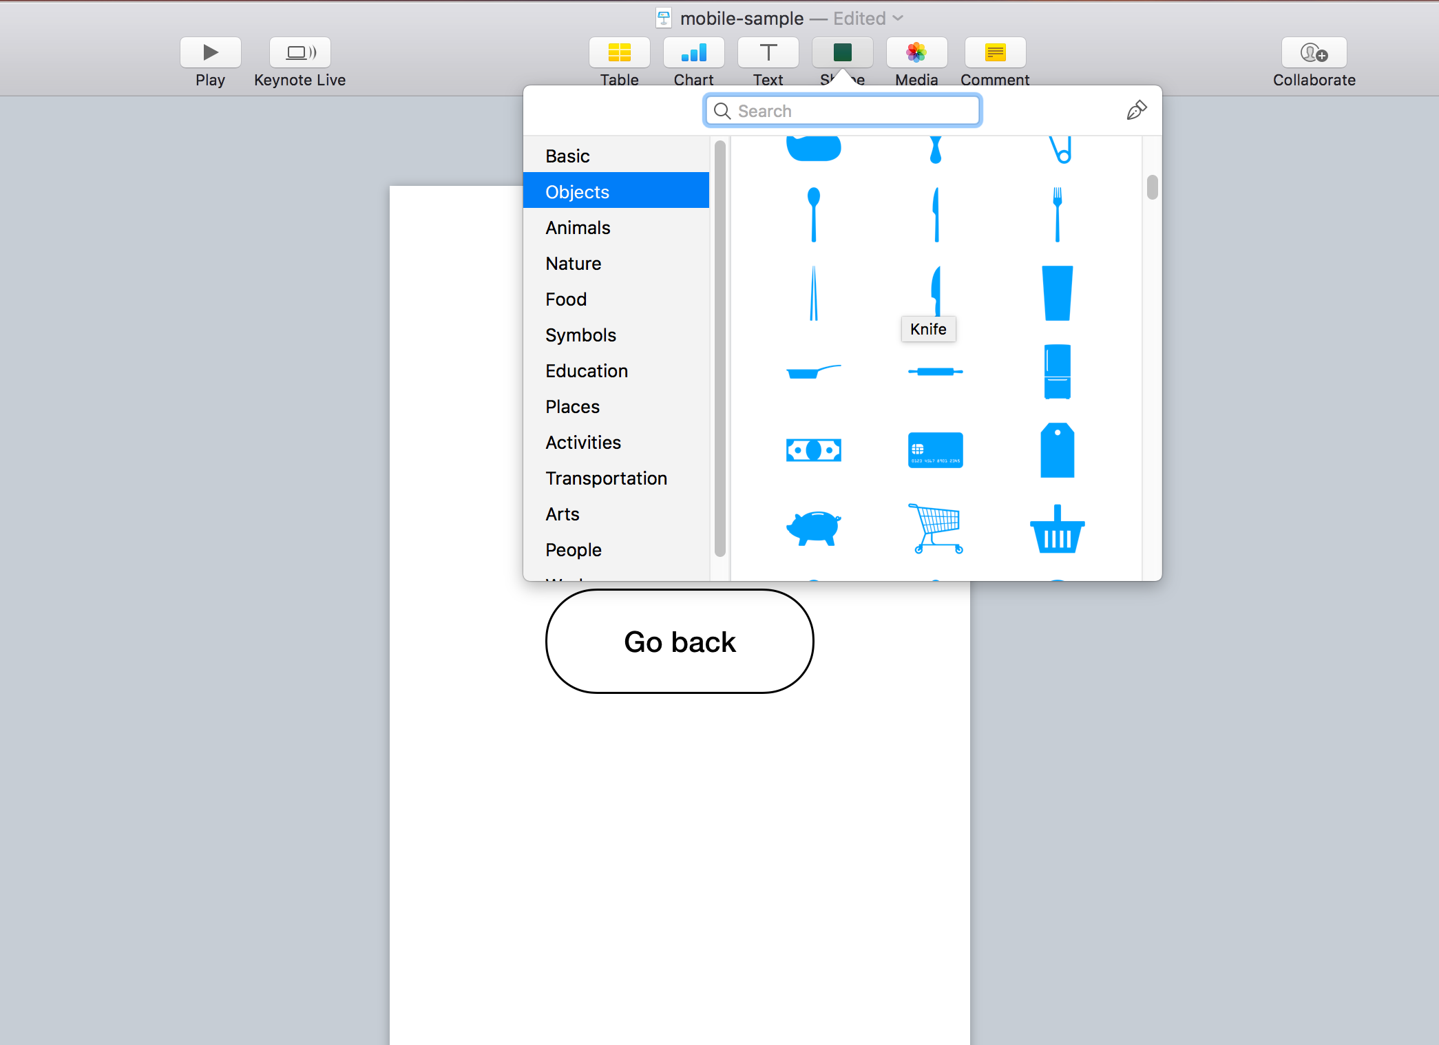Start Keynote Live from the toolbar
1439x1045 pixels.
click(x=300, y=53)
